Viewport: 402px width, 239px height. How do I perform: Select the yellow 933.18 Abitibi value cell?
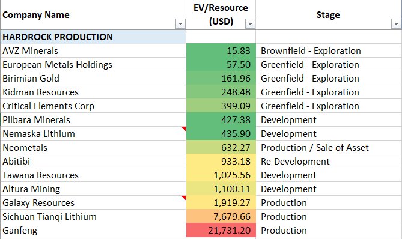221,162
